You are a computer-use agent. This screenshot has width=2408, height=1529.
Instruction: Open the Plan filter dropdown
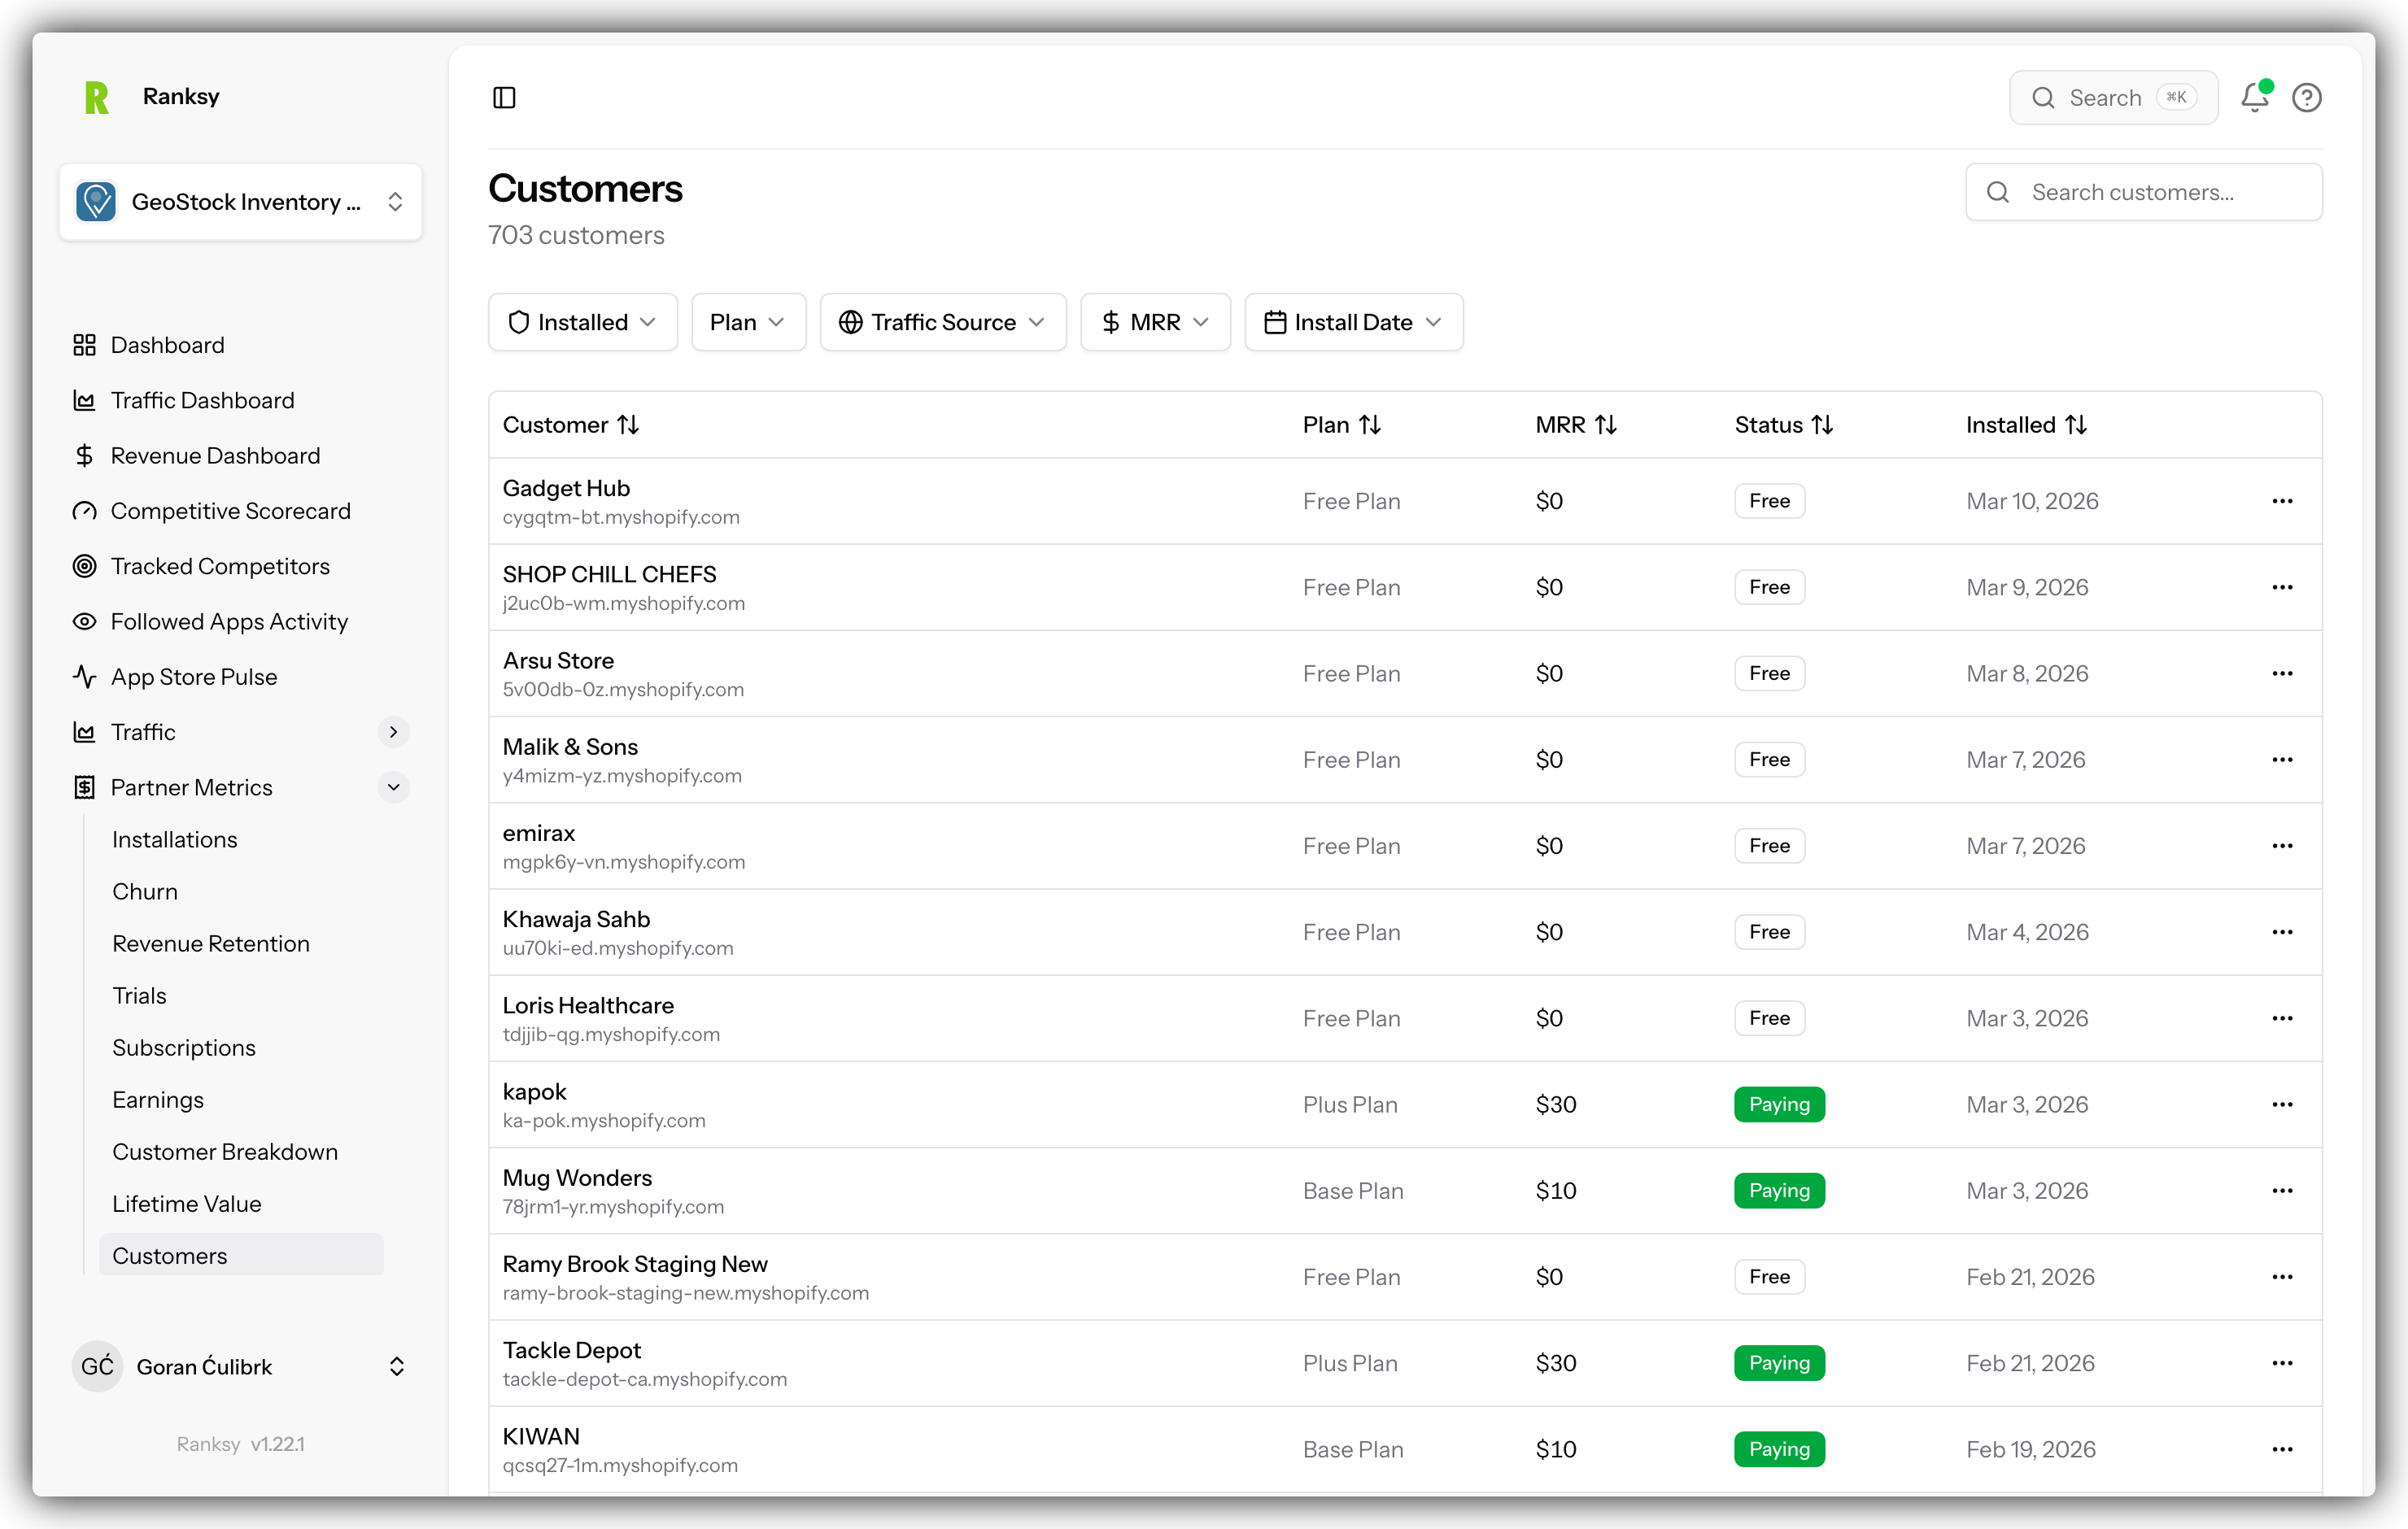(x=748, y=322)
